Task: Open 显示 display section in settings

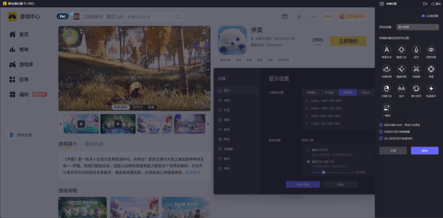Action: click(237, 90)
